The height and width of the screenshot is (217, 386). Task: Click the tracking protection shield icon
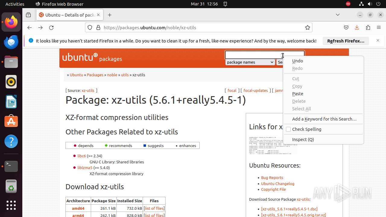pyautogui.click(x=90, y=27)
